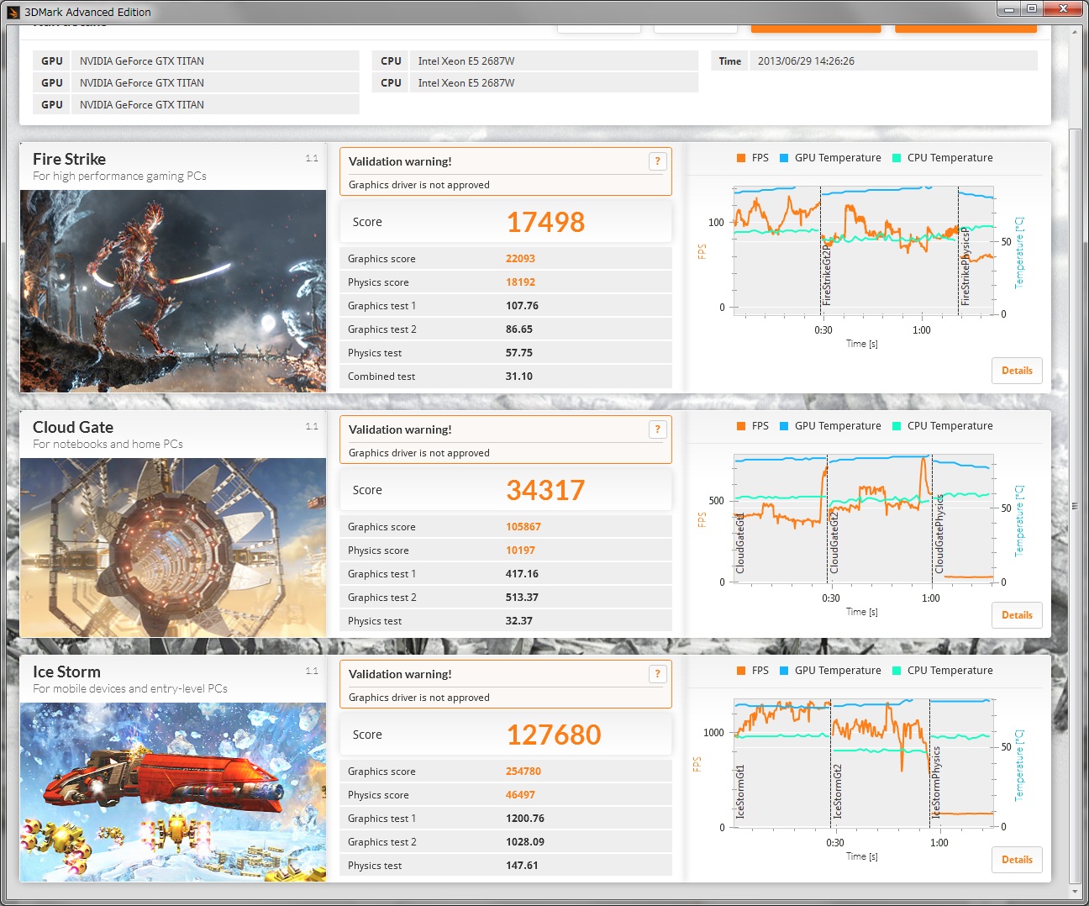Click the scroll up arrow of the vertical scrollbar

tap(1075, 32)
